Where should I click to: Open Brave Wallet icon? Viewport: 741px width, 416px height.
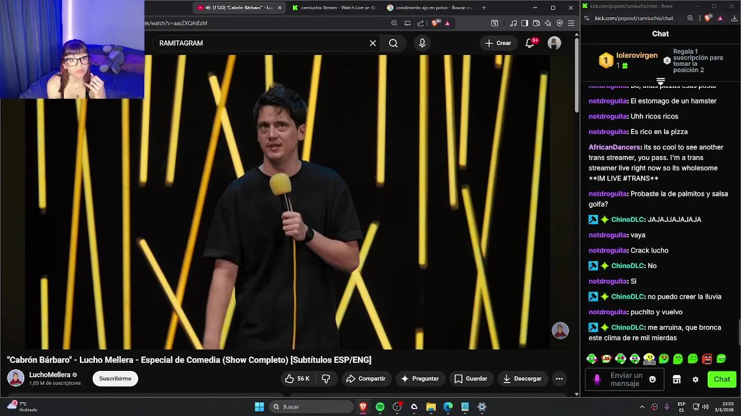536,23
